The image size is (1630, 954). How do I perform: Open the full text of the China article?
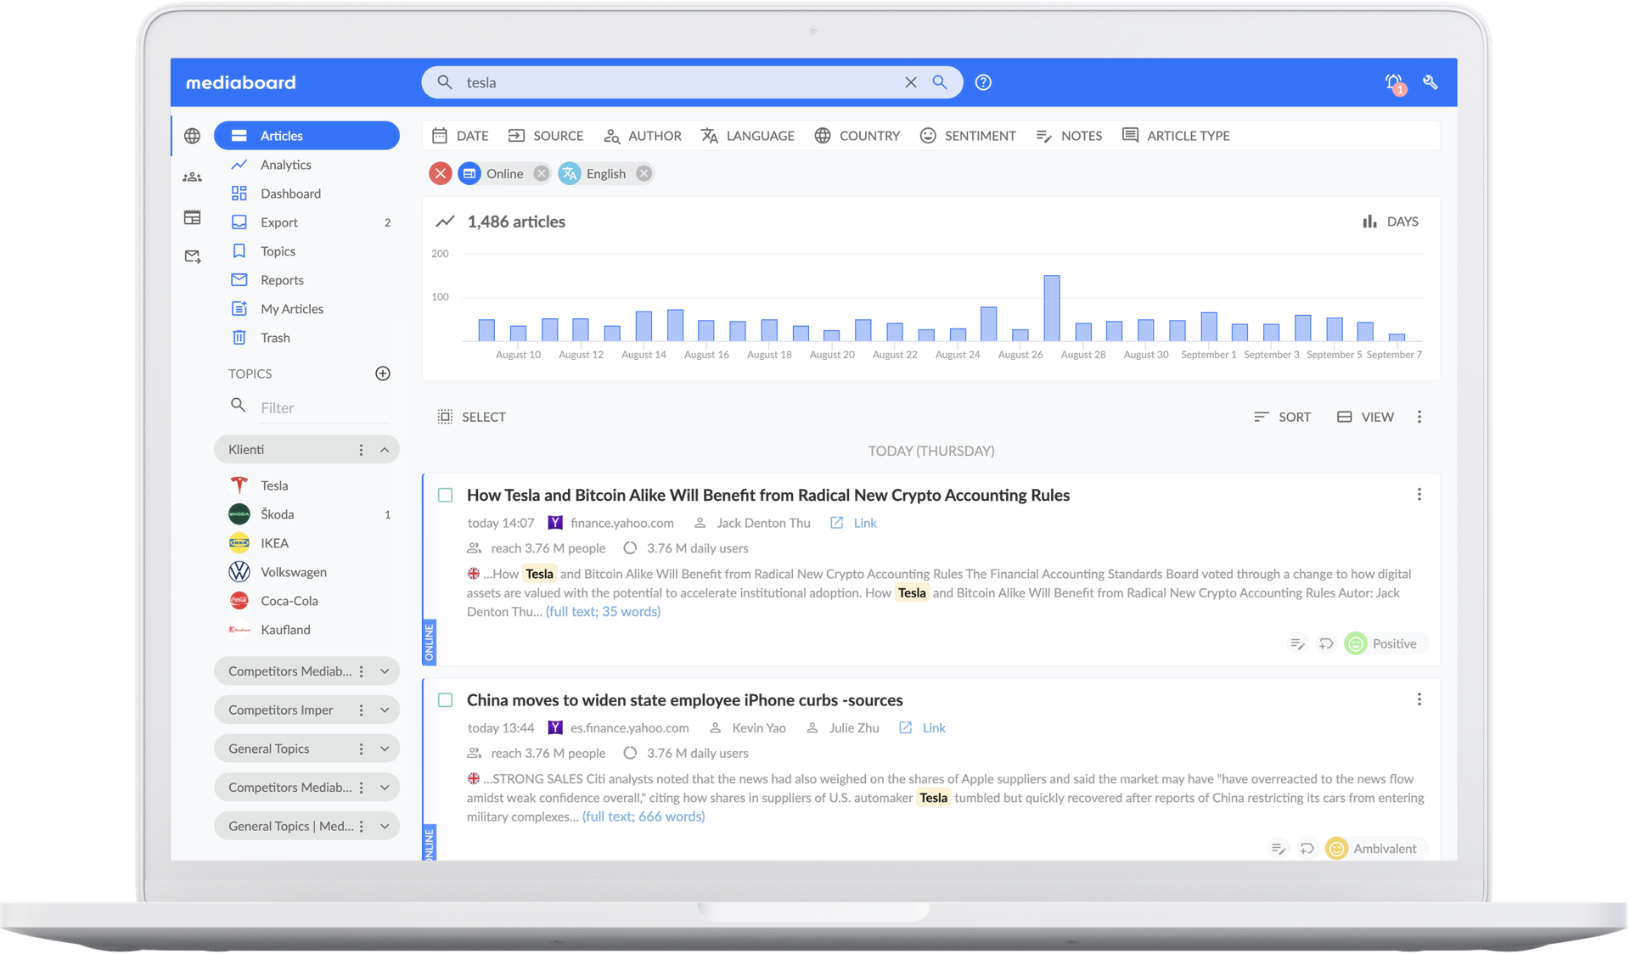tap(643, 816)
